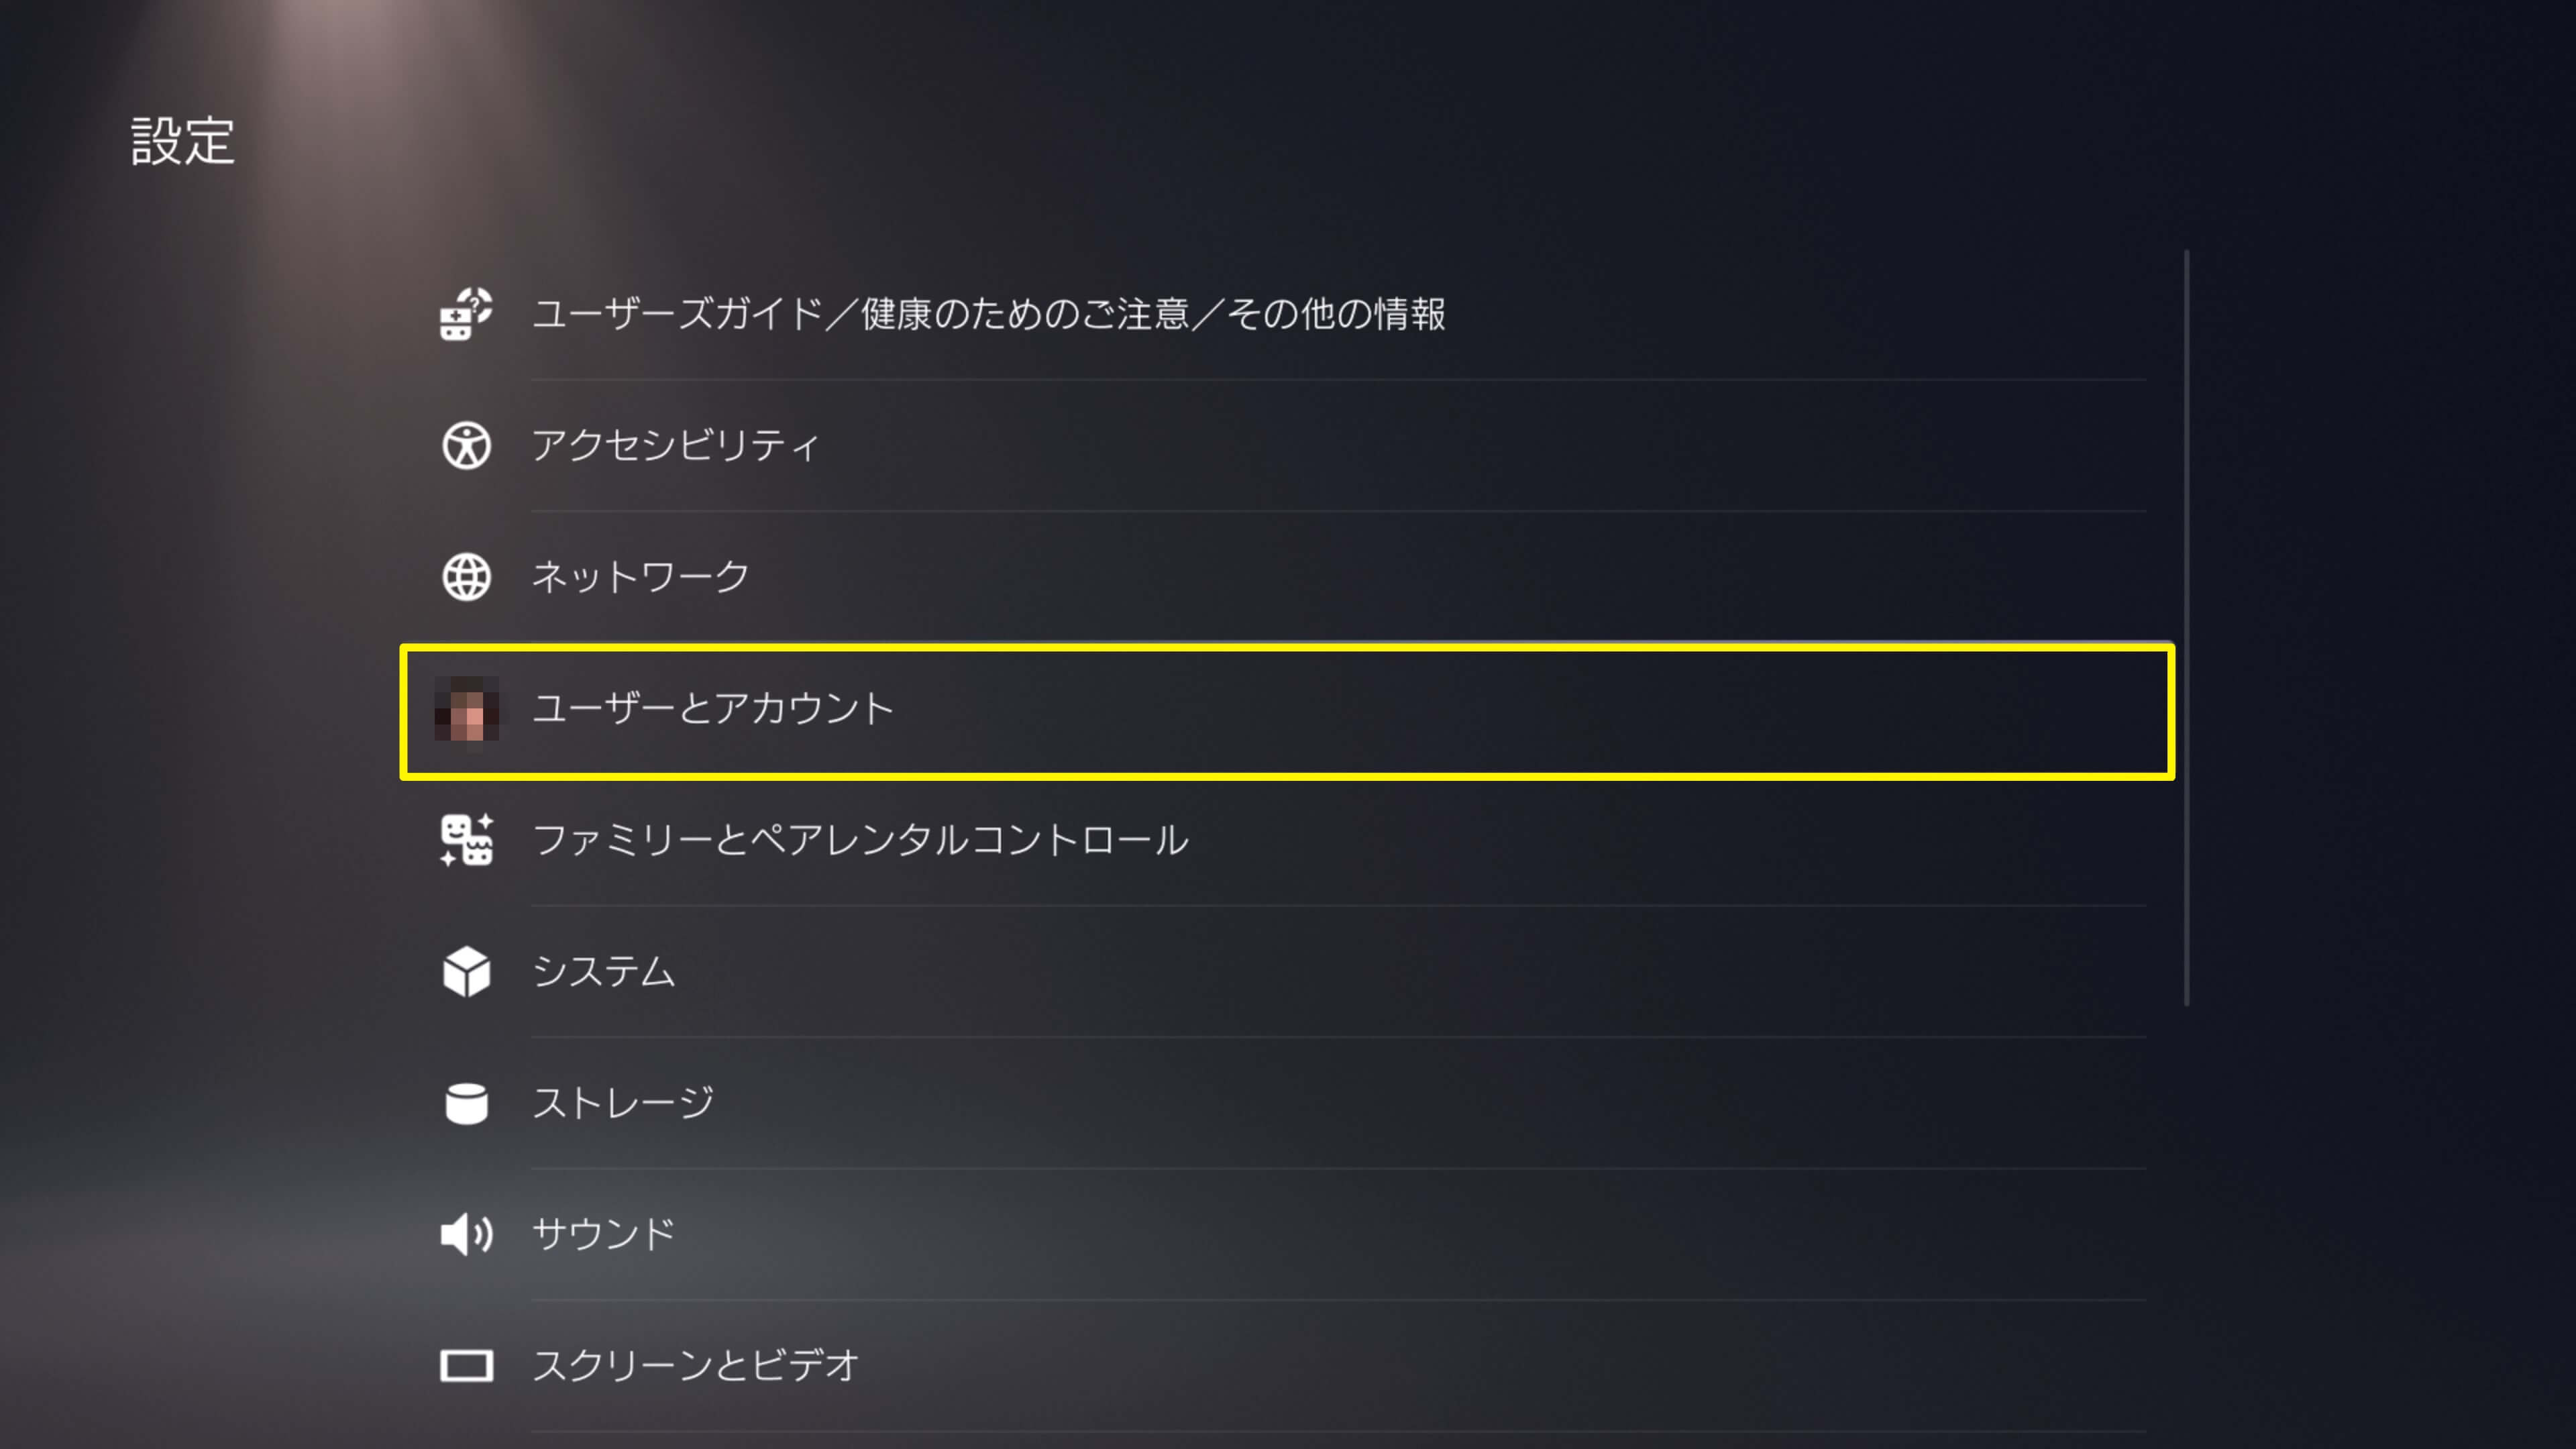Click the Accessibility person-in-circle icon
The width and height of the screenshot is (2576, 1449).
(466, 446)
